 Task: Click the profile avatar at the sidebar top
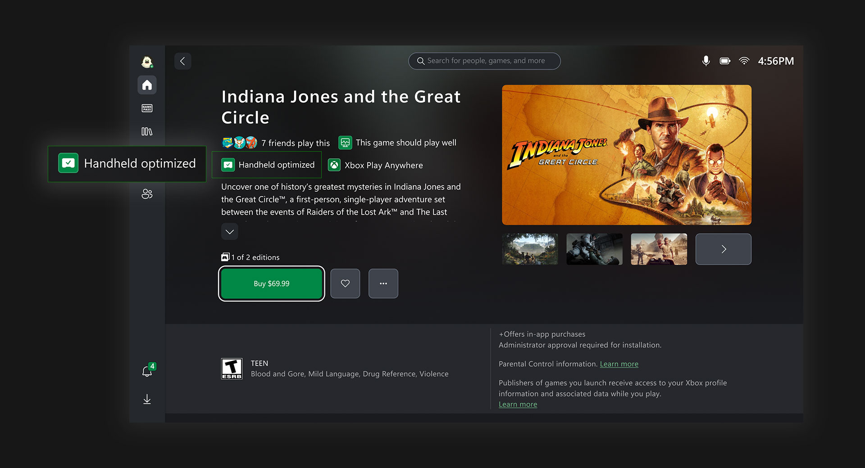point(146,61)
